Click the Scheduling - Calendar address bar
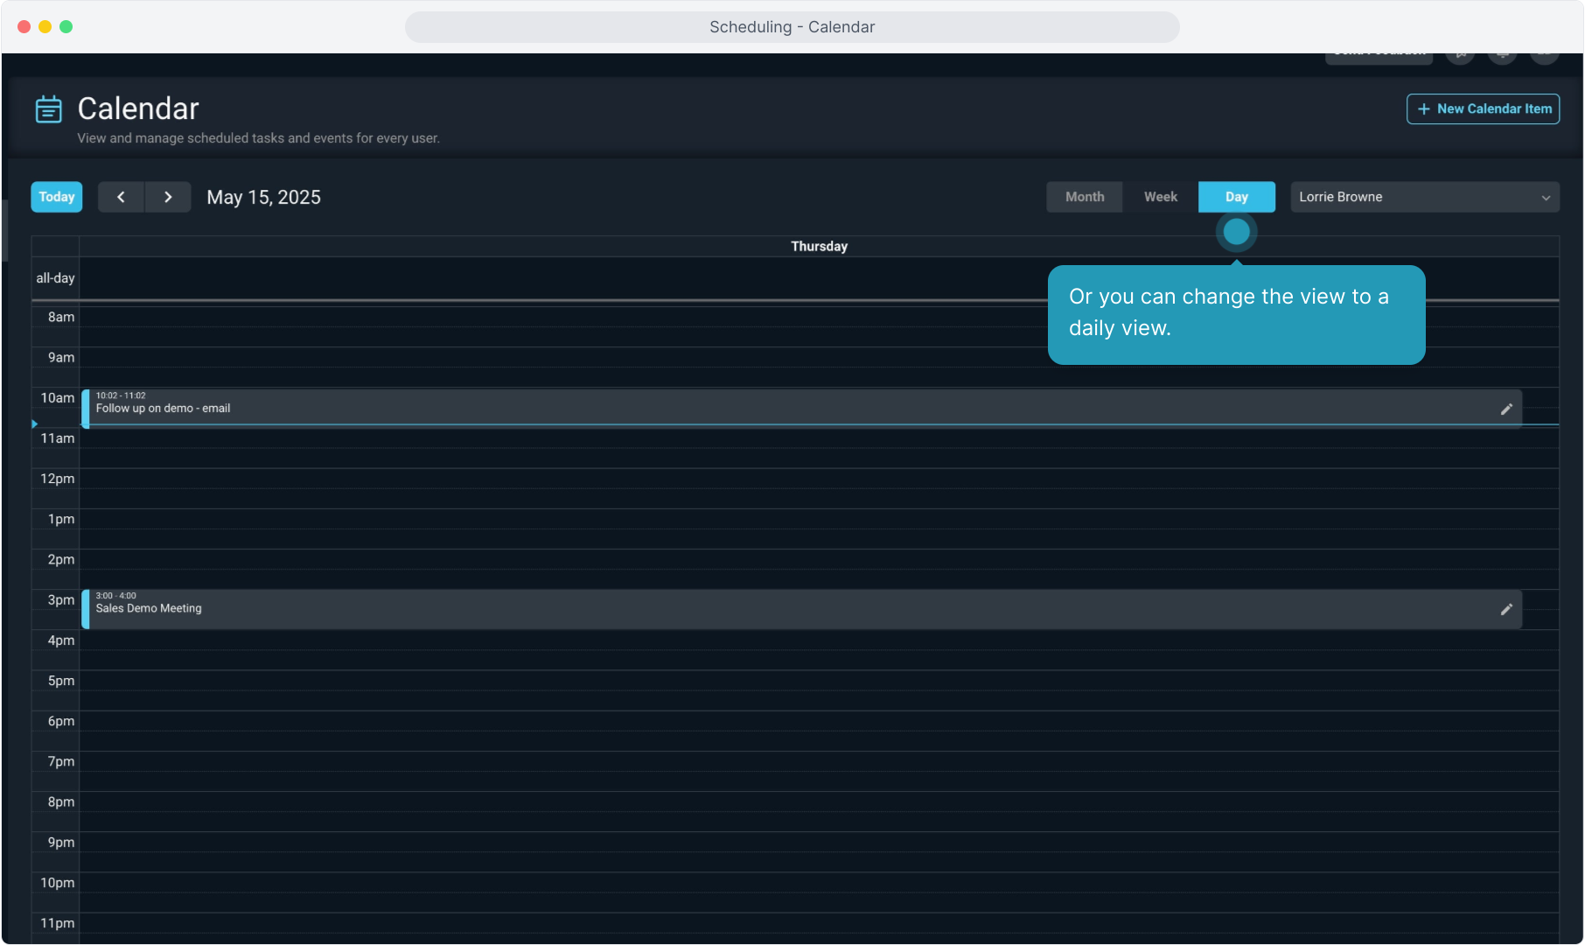The height and width of the screenshot is (945, 1585). 792,27
